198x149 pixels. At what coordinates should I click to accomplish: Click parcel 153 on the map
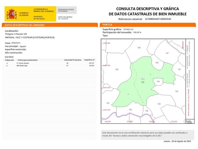(108, 103)
